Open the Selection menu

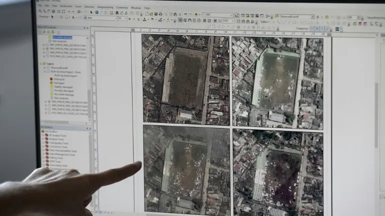(x=89, y=7)
